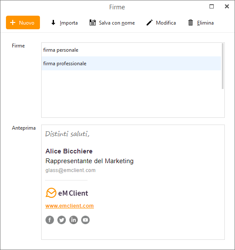Click the Facebook icon in signature preview
Viewport: 235px width, 250px height.
50,220
